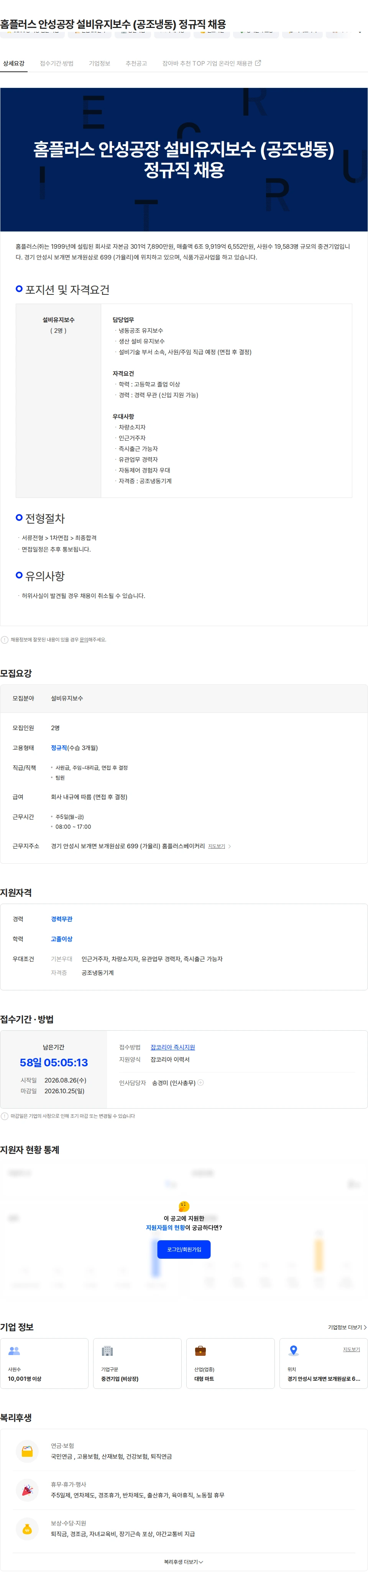Click the thinking emoji above 이 공고에 지원한

[184, 1206]
